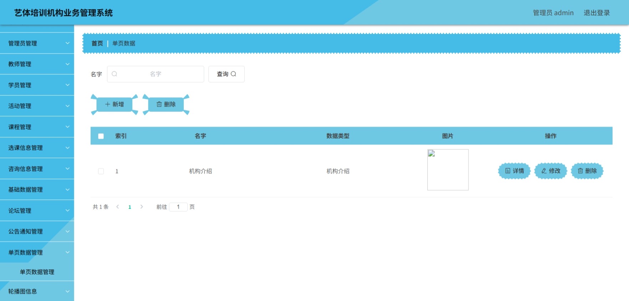Screen dimensions: 629x301
Task: Go to 首页 via the breadcrumb
Action: click(97, 43)
